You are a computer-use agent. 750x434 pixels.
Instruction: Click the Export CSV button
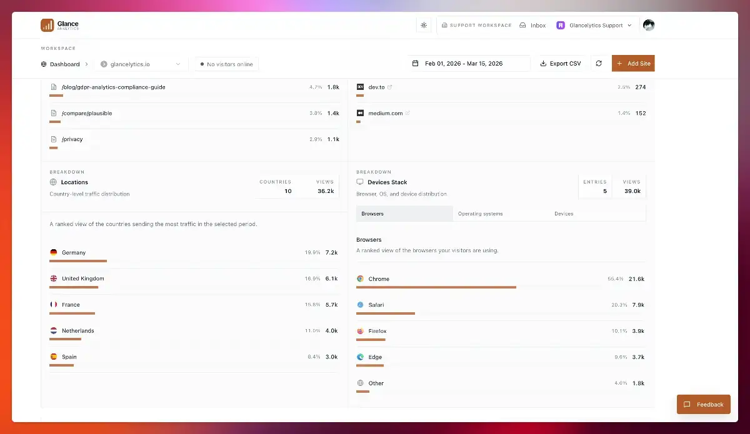(561, 64)
